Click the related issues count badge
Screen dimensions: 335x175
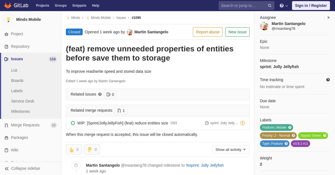[x=110, y=94]
